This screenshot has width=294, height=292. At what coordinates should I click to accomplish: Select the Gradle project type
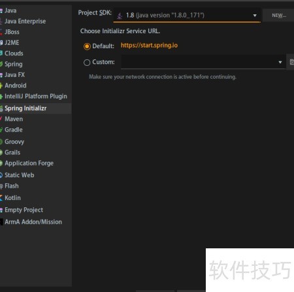point(14,130)
